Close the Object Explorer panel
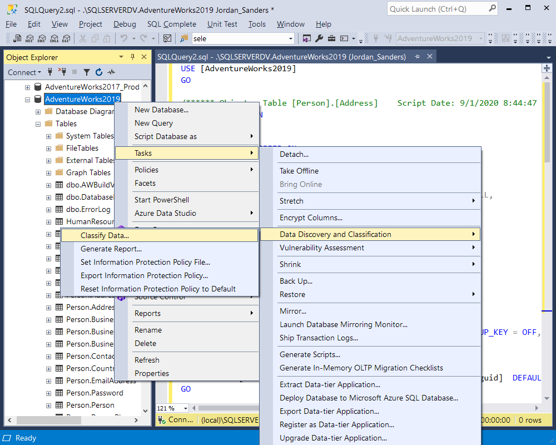This screenshot has height=445, width=556. (144, 57)
